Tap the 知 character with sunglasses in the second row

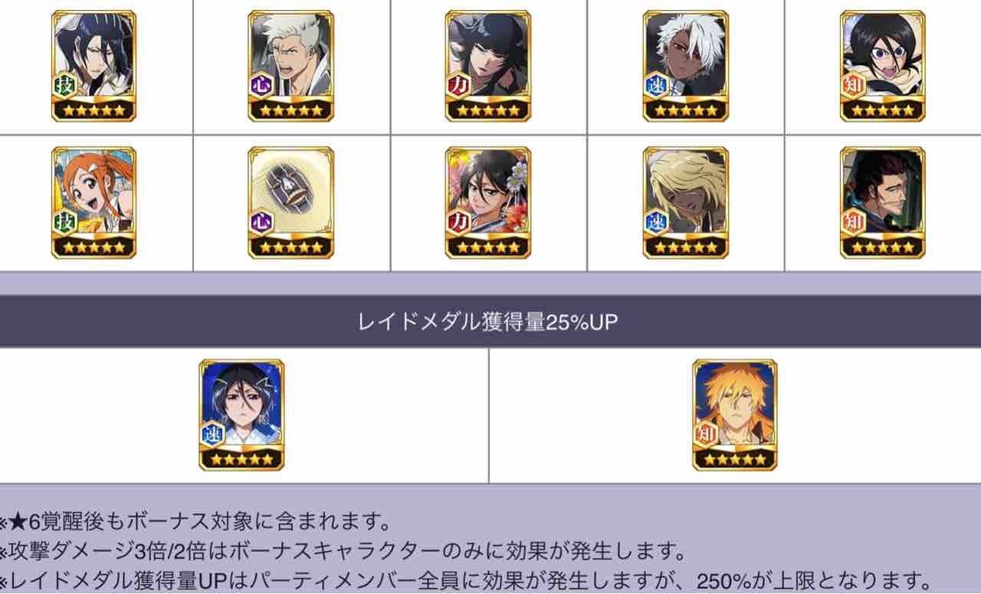tap(883, 203)
